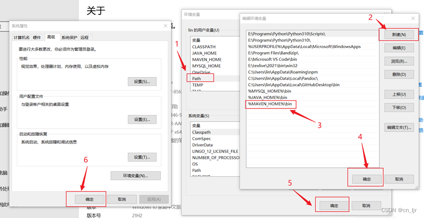Confirm 确定 in 编辑环境变量 dialog
Image resolution: width=424 pixels, height=218 pixels.
(367, 179)
